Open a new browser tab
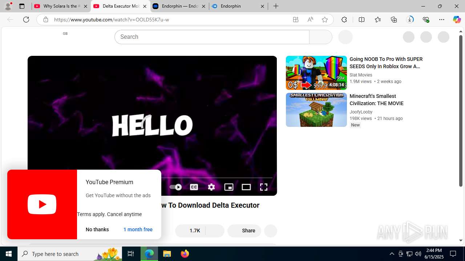The image size is (465, 261). (276, 6)
